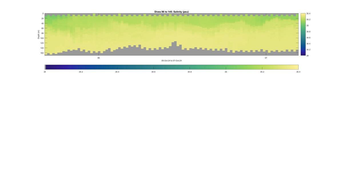
Task: Click the vertical colorbar beside the plot
Action: [303, 34]
